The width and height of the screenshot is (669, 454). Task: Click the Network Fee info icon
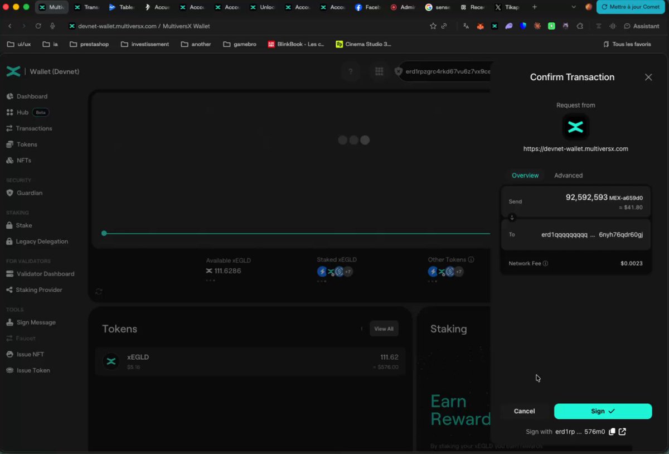(x=545, y=263)
